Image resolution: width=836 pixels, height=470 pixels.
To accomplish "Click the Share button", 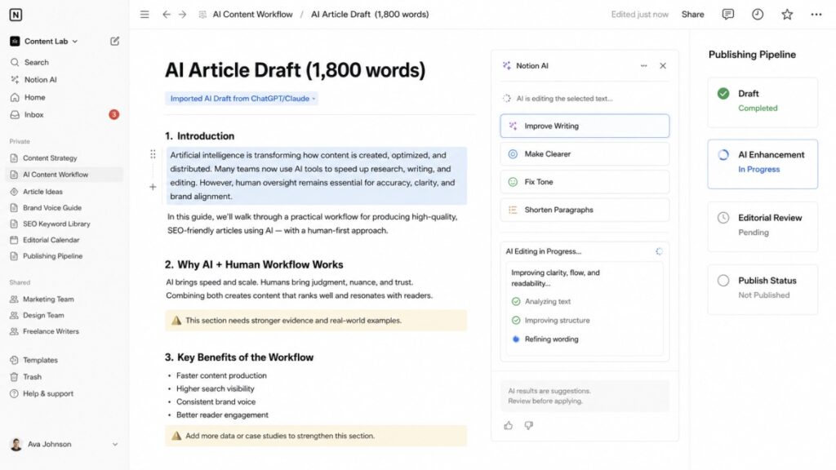I will click(x=692, y=15).
